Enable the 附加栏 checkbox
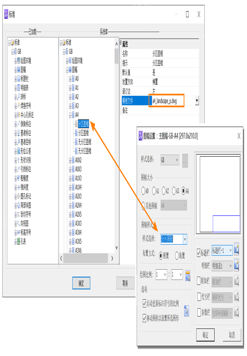 pyautogui.click(x=198, y=281)
